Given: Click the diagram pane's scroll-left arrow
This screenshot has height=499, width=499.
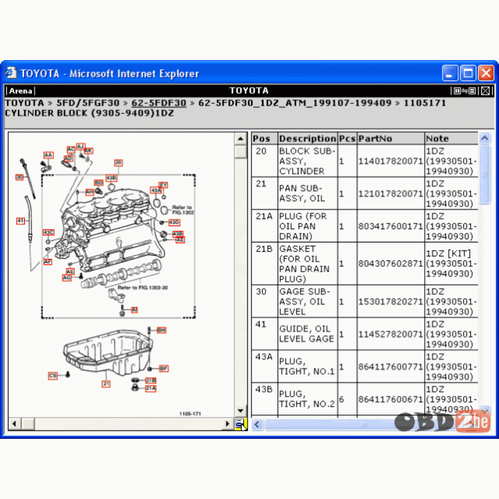Looking at the screenshot, I should pos(14,424).
